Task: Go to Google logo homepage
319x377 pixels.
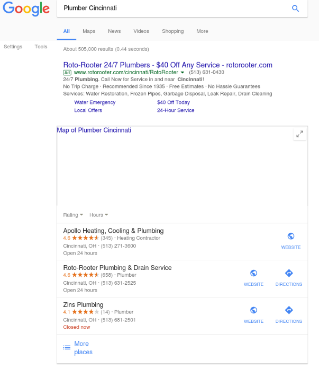Action: pos(26,8)
